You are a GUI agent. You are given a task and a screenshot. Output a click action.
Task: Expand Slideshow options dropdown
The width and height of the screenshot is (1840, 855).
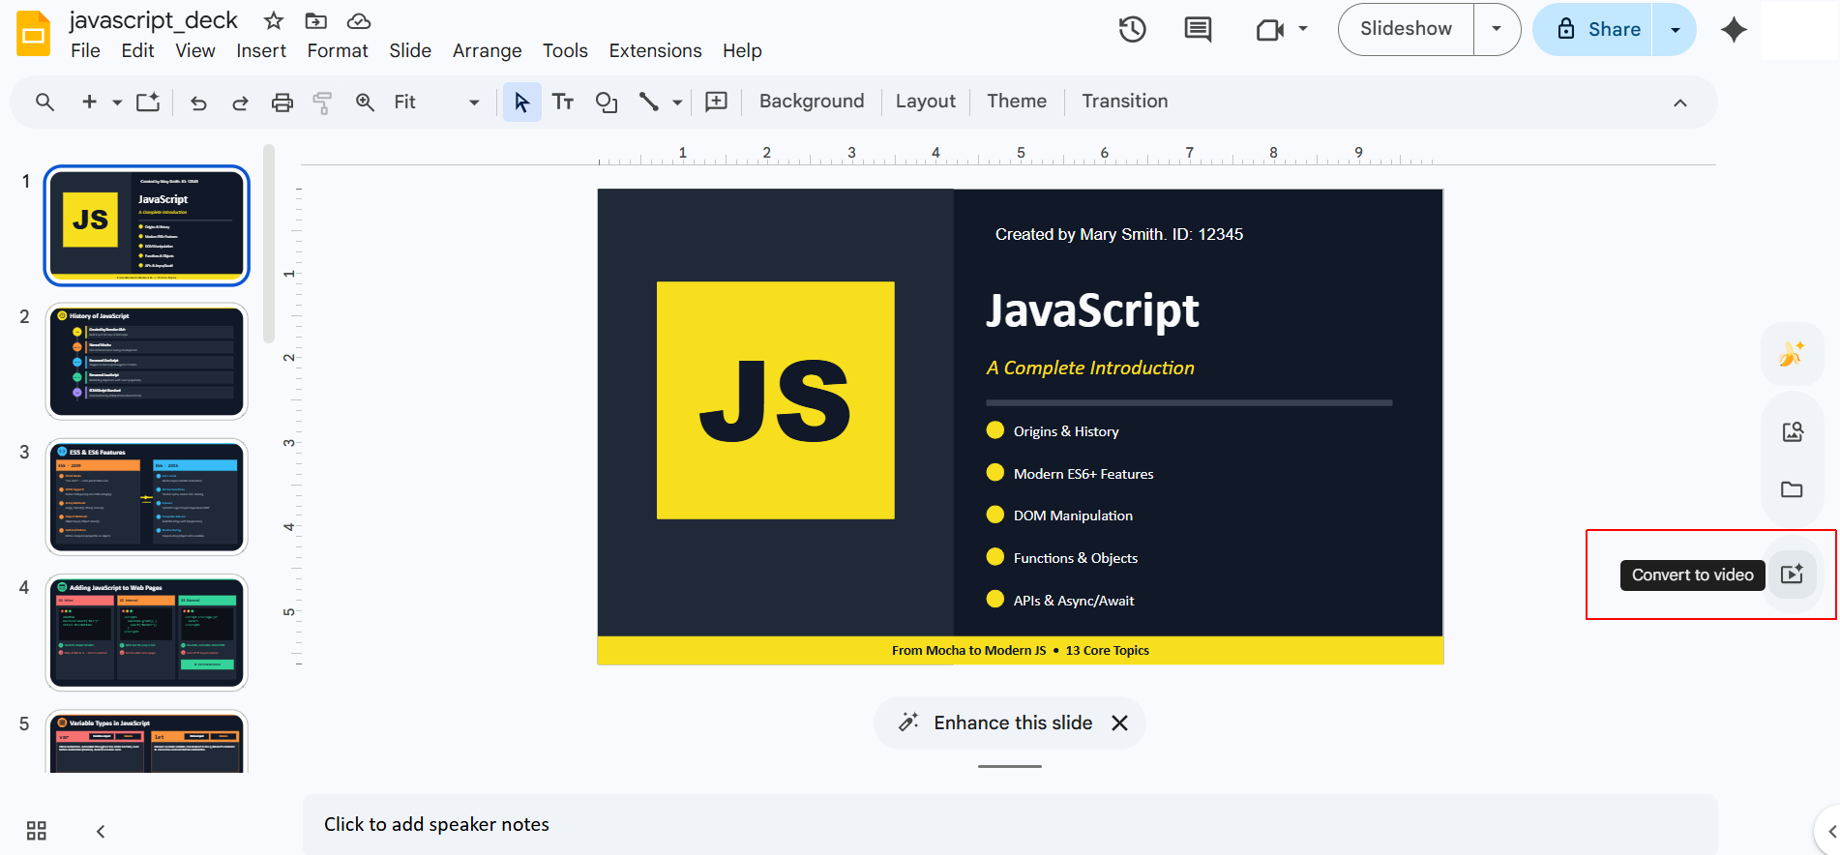[x=1497, y=29]
